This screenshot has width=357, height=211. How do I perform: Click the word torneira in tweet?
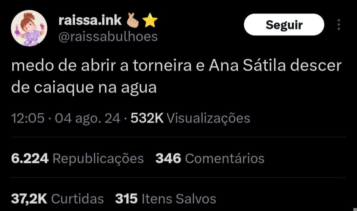click(x=162, y=66)
